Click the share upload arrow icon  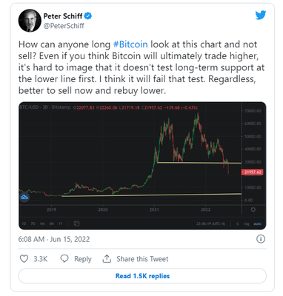pos(107,259)
